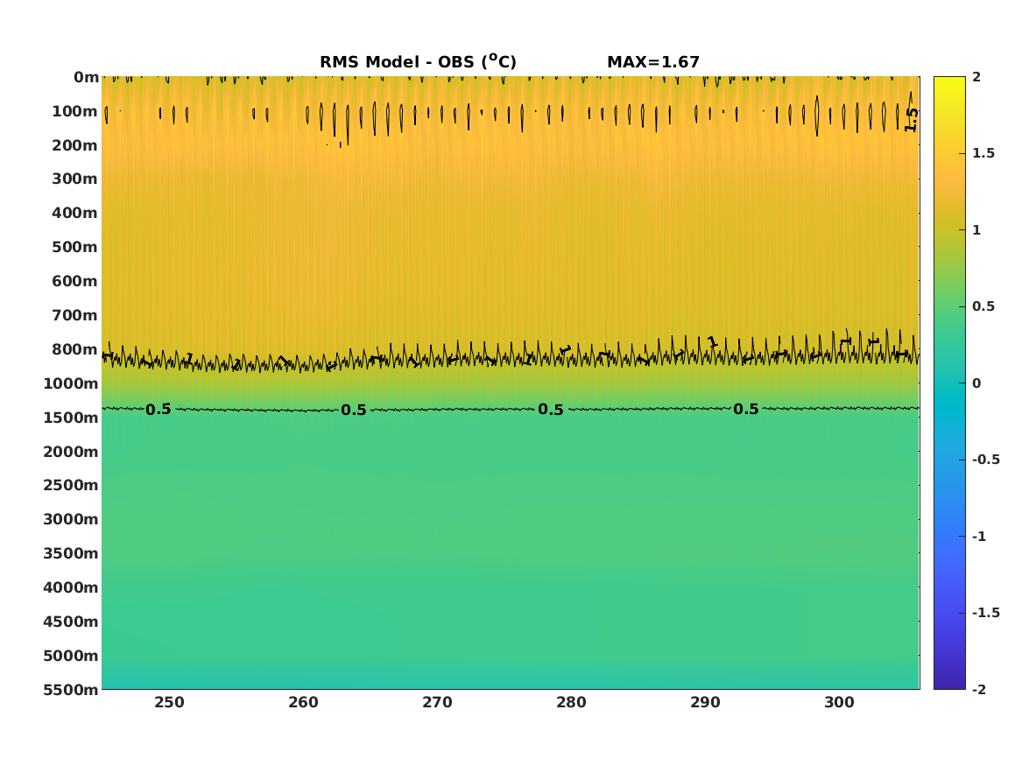Choose the "4000m" depth tick label
The height and width of the screenshot is (766, 1022).
71,587
